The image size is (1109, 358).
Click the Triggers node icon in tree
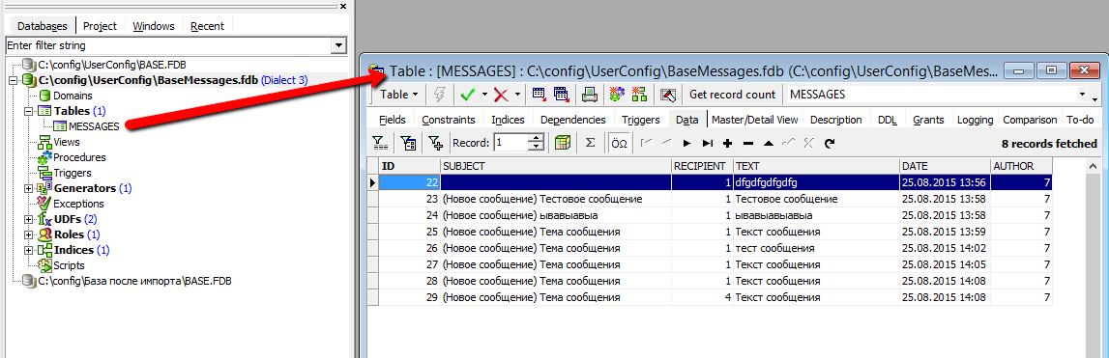click(45, 173)
